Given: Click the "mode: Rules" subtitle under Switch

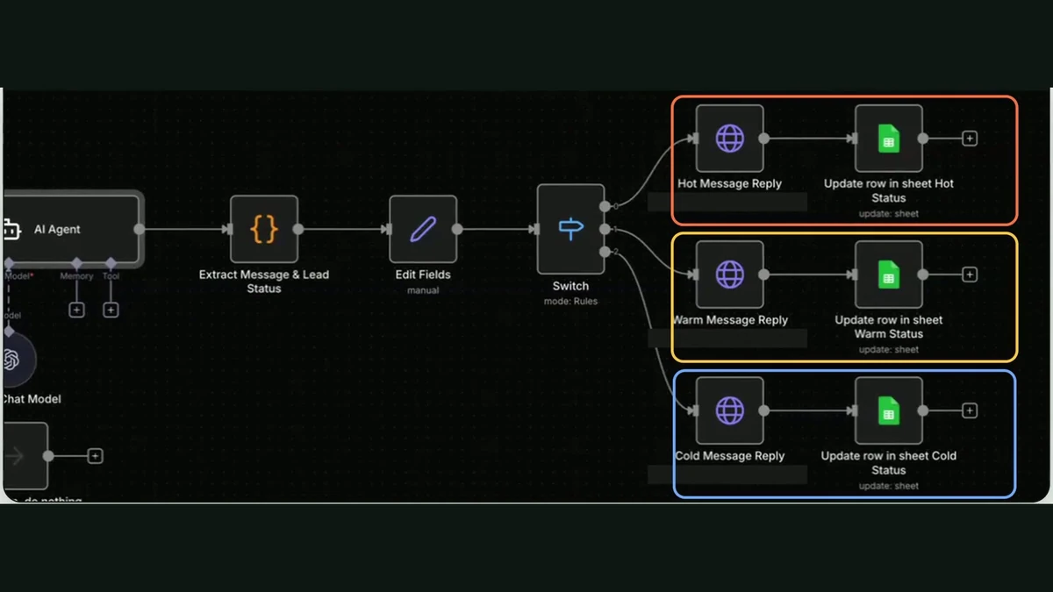Looking at the screenshot, I should [x=571, y=302].
